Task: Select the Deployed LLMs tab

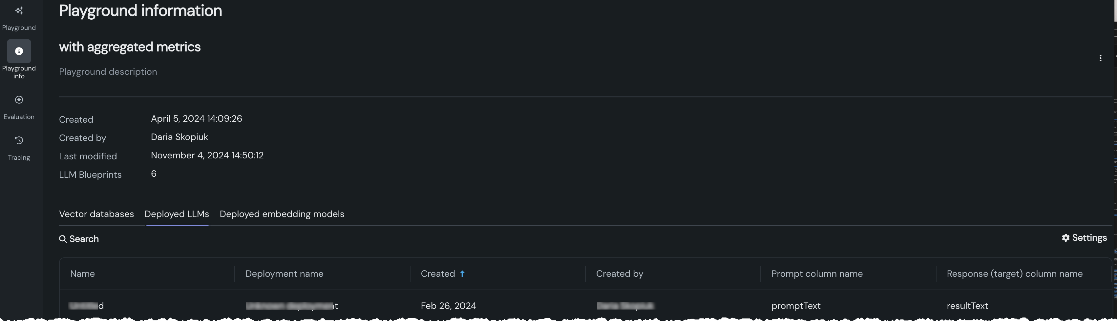Action: (177, 214)
